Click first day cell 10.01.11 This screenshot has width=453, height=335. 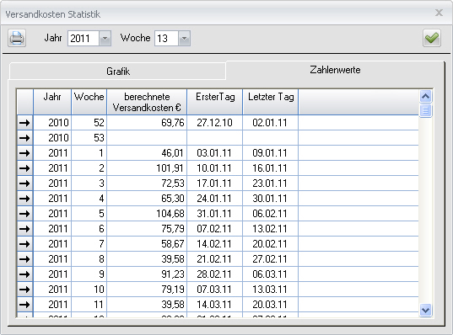(x=214, y=168)
